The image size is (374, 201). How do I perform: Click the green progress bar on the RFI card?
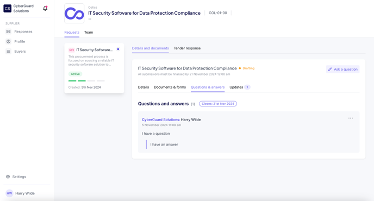tap(77, 81)
